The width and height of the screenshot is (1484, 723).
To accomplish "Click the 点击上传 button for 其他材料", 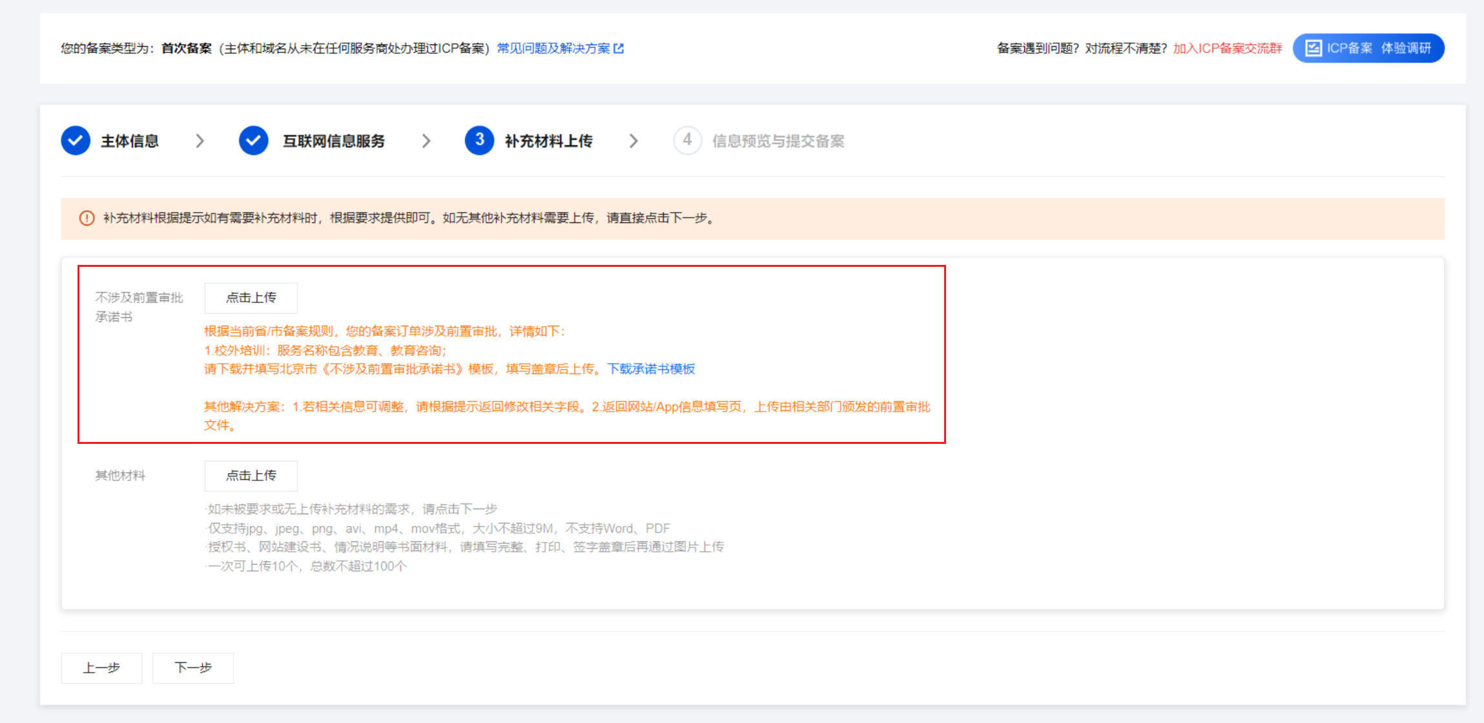I will coord(251,476).
